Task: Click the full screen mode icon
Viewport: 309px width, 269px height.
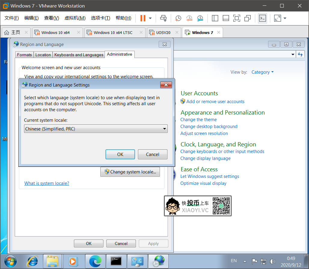Action: 237,18
